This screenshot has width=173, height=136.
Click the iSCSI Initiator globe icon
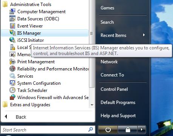coord(12,40)
